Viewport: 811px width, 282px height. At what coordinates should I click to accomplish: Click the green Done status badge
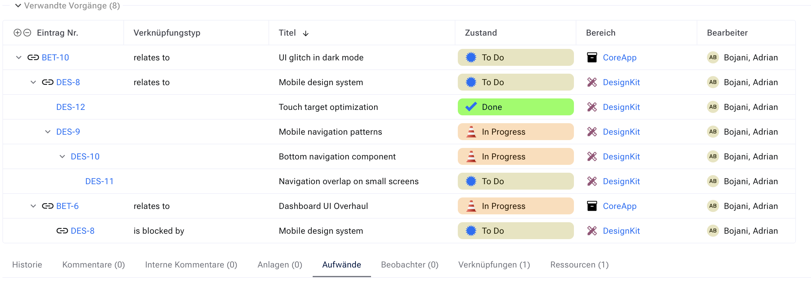(x=515, y=107)
